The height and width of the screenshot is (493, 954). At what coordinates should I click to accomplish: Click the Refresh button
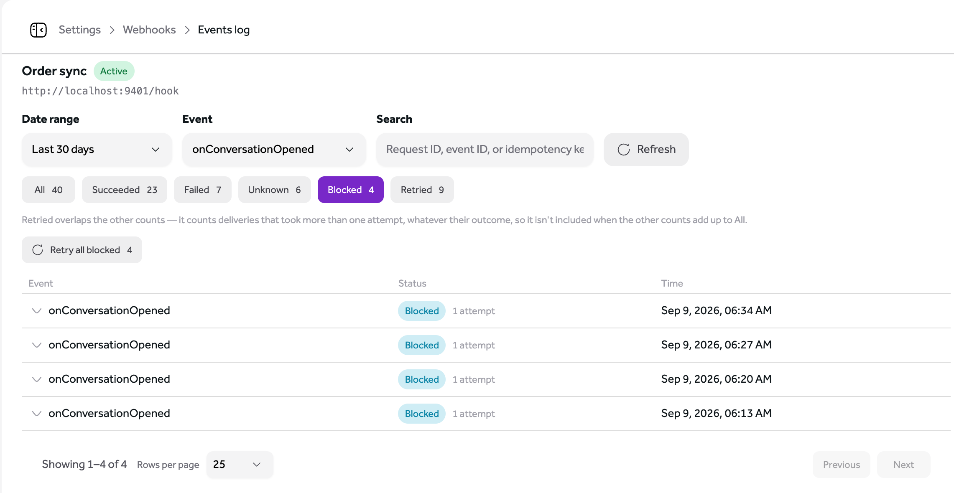646,150
